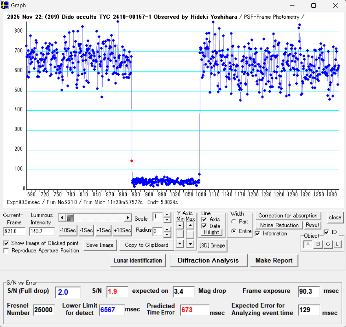This screenshot has height=327, width=346.
Task: Click the Make Report button
Action: point(274,260)
